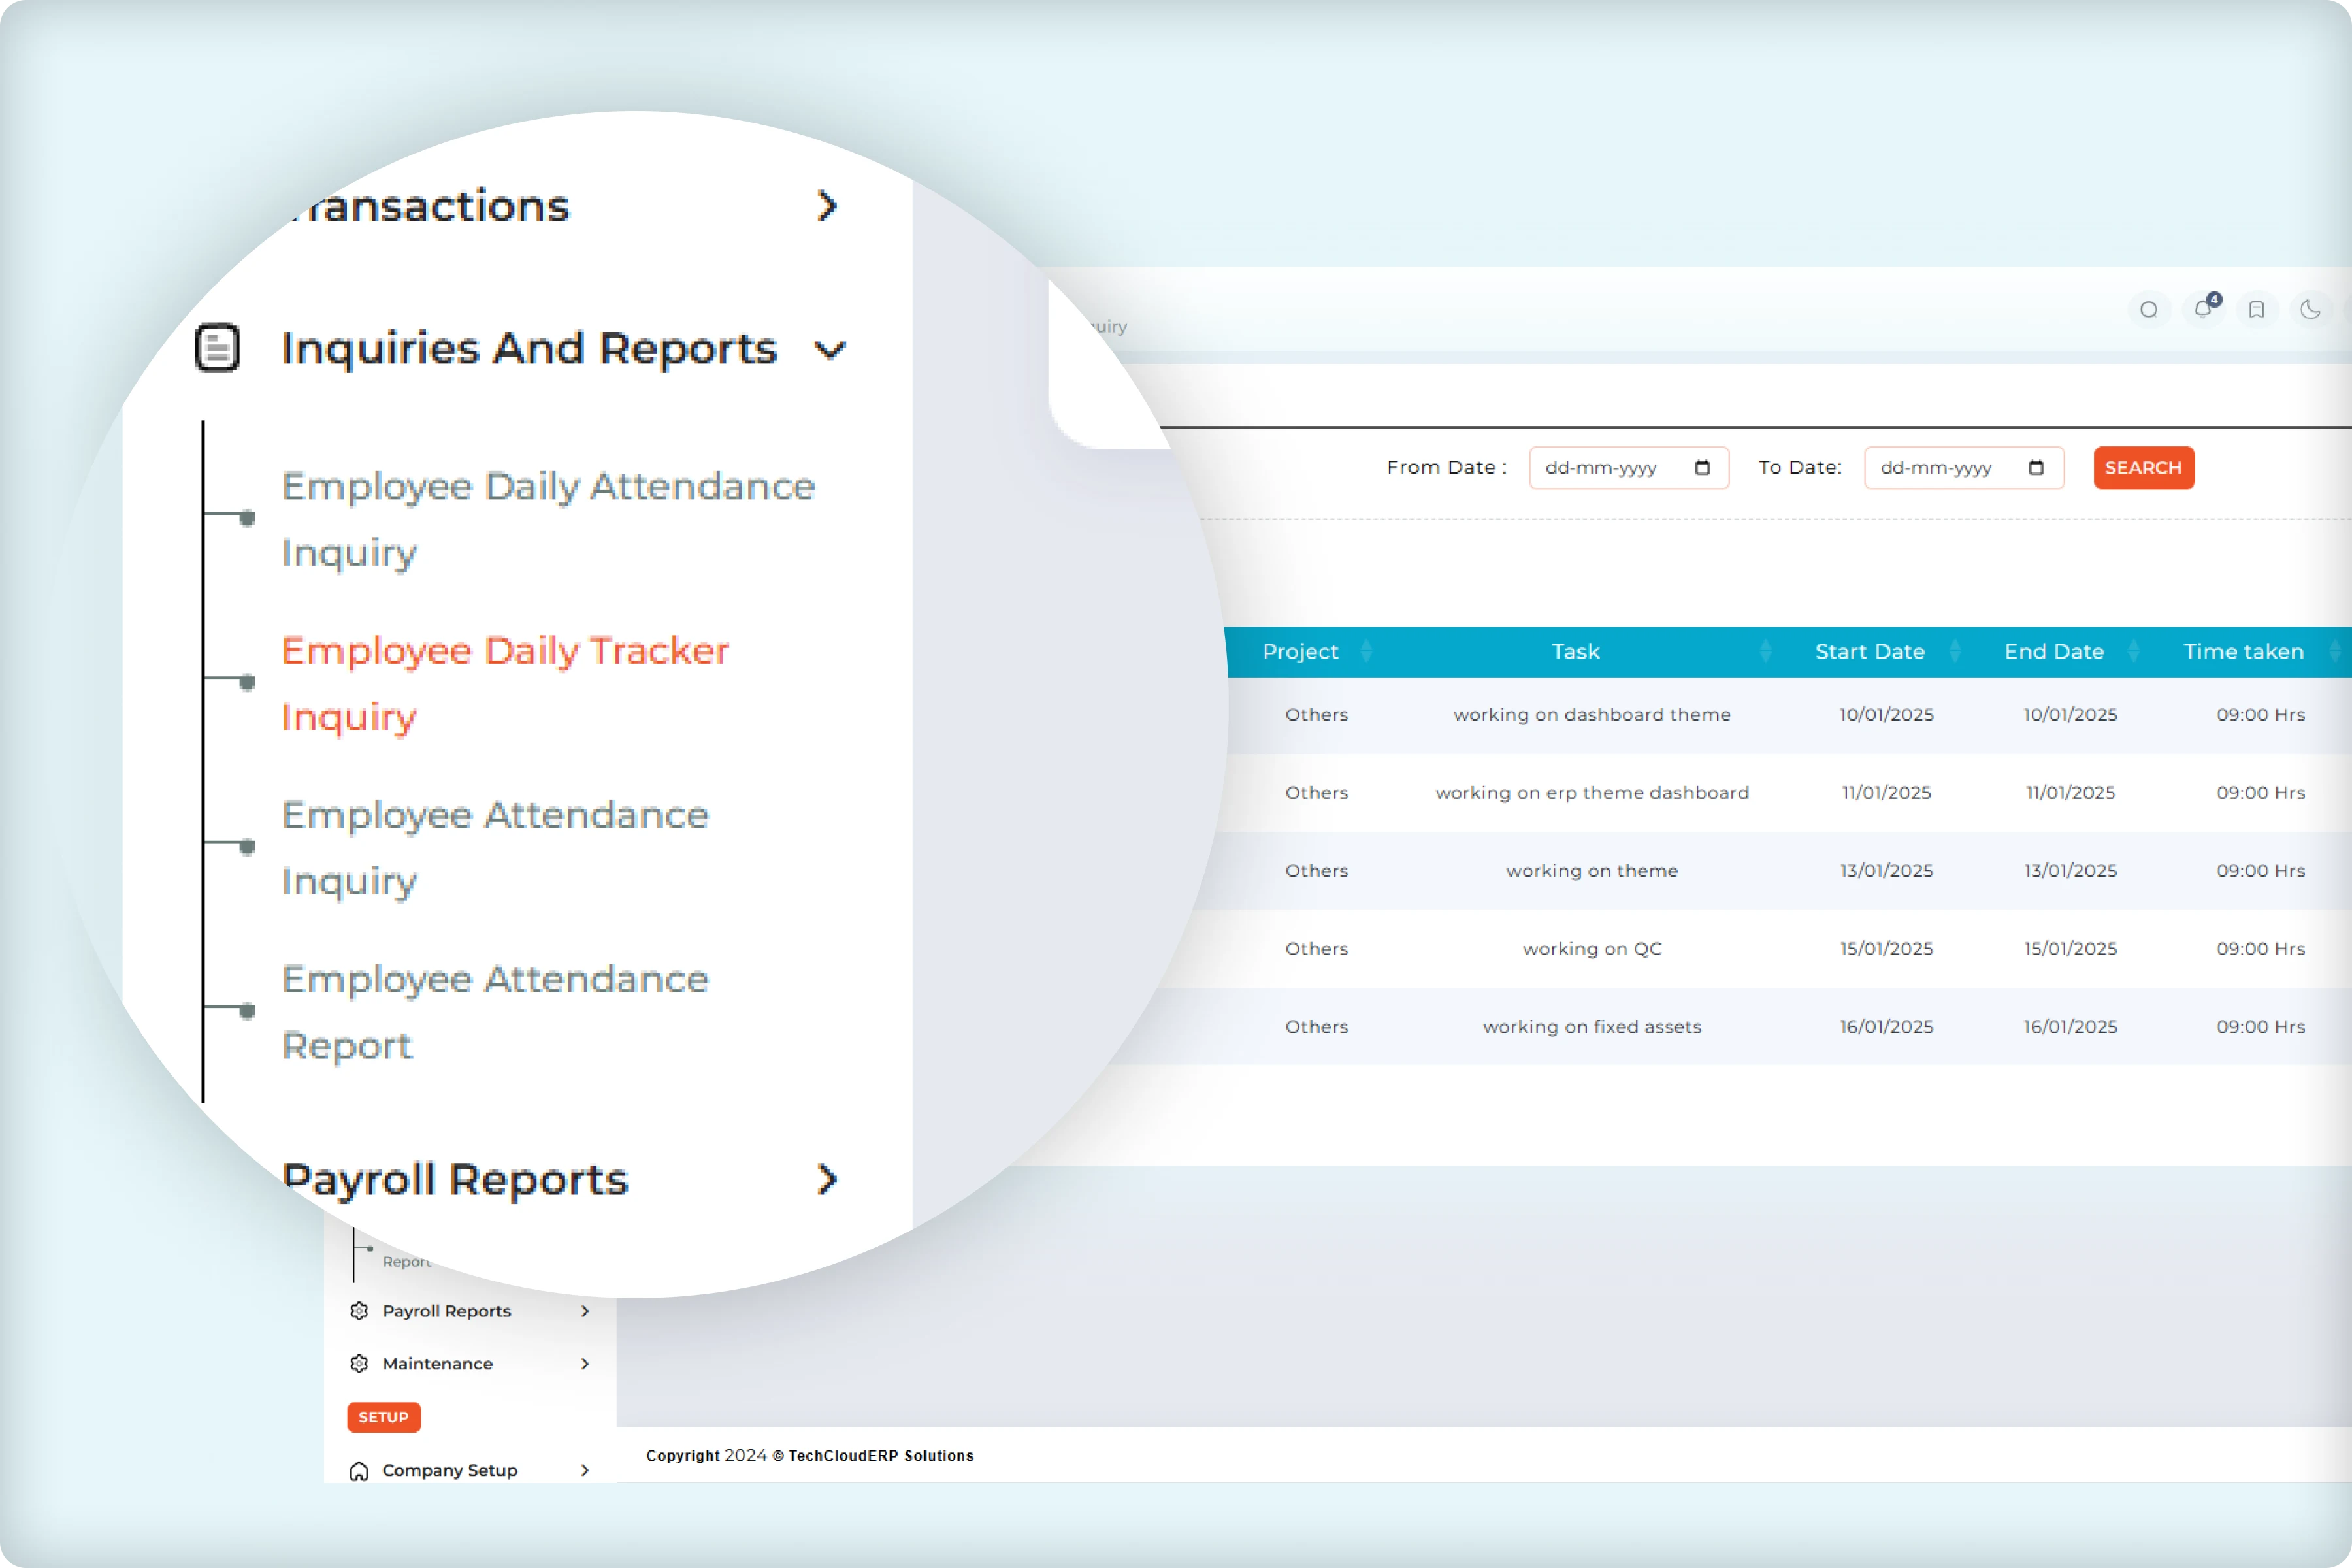Open the Company Setup menu item

[x=449, y=1470]
